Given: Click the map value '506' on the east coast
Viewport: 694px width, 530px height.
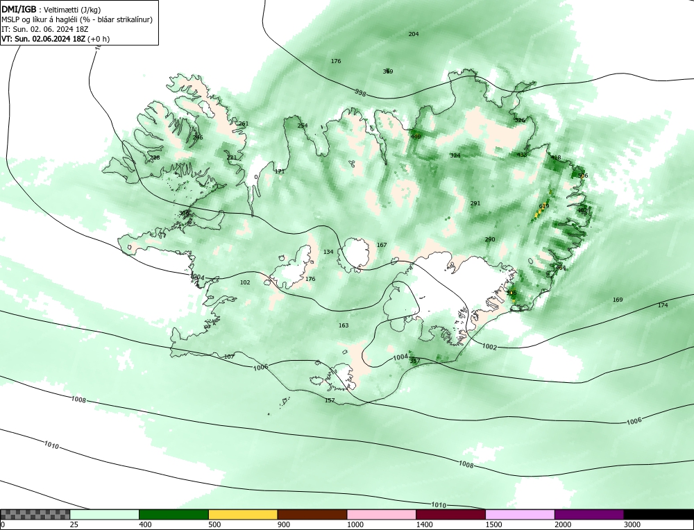Looking at the screenshot, I should point(583,176).
